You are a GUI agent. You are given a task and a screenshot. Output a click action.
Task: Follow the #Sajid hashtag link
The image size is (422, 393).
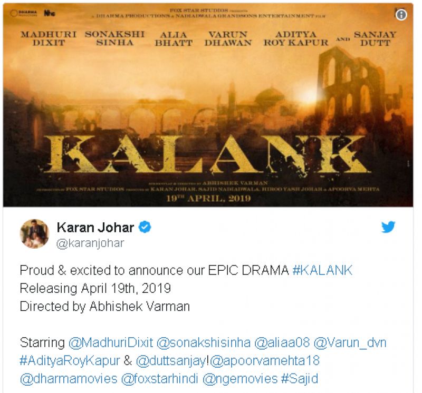pyautogui.click(x=300, y=379)
